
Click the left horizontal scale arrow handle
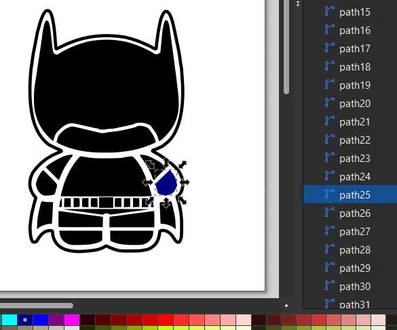[x=147, y=182]
